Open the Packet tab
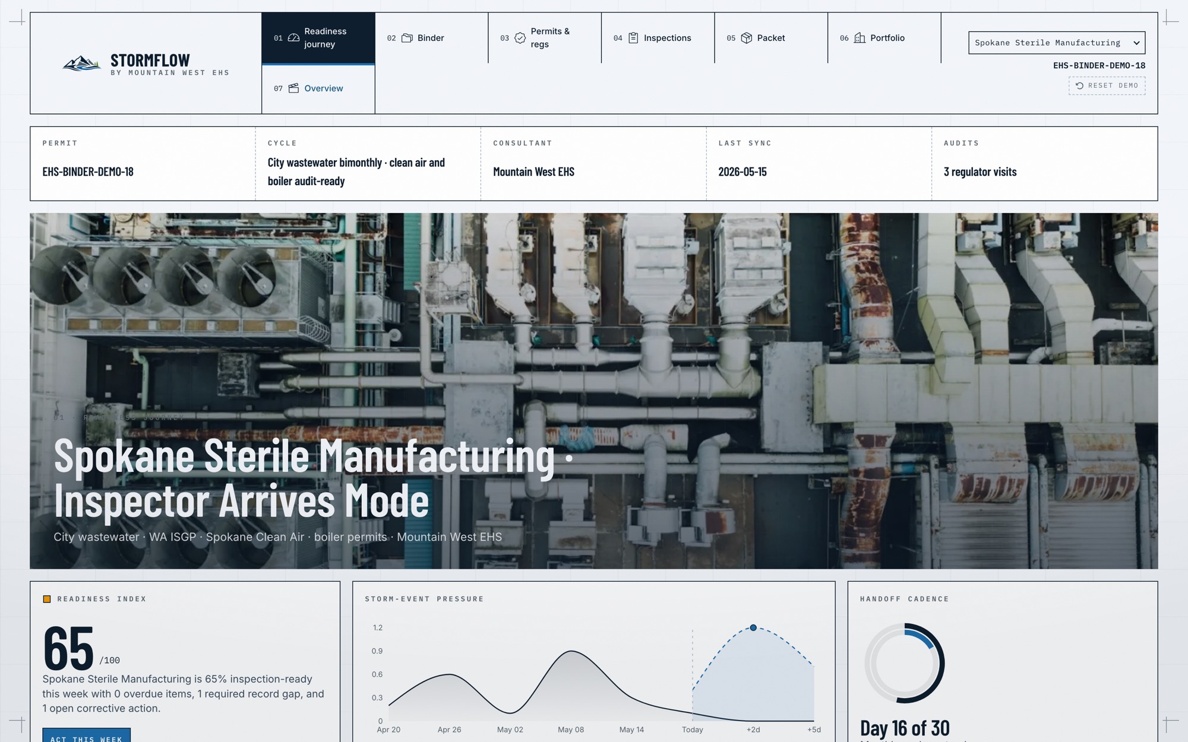Screen dimensions: 1188x742 point(771,38)
